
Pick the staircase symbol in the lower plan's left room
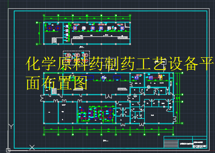(54, 91)
